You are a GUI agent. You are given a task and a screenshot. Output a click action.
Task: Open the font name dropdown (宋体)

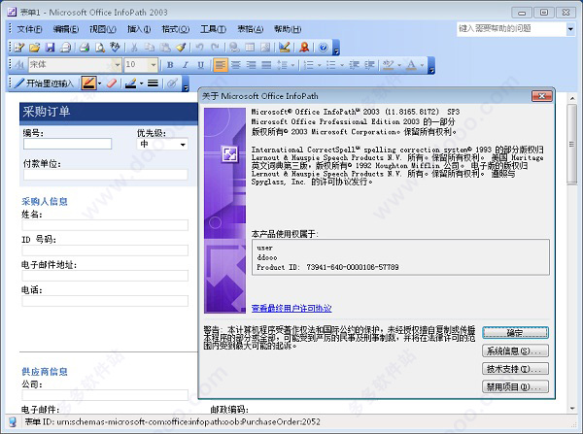point(118,65)
